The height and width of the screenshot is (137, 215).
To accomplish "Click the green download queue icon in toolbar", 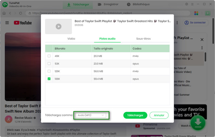I will pyautogui.click(x=208, y=13).
